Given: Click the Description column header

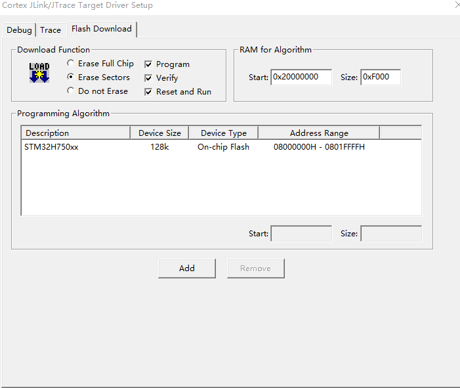Looking at the screenshot, I should coord(75,133).
